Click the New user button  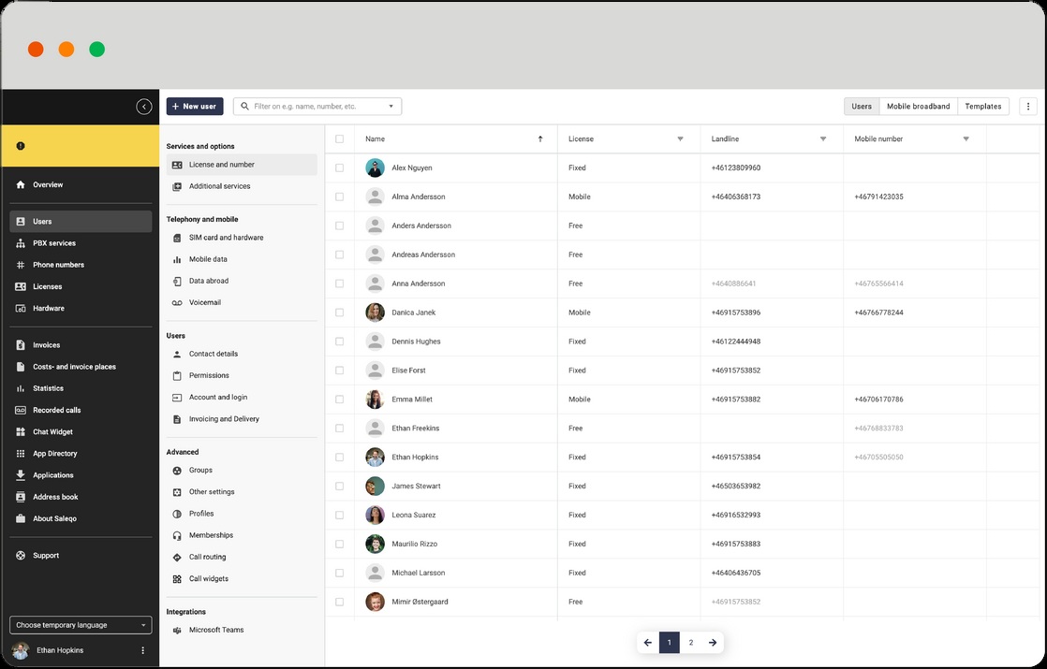(x=194, y=106)
